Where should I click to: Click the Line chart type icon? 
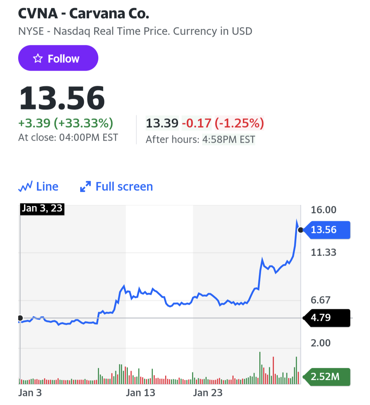pyautogui.click(x=25, y=186)
